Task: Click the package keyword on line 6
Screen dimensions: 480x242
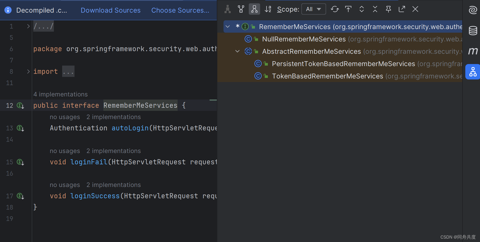Action: [x=48, y=49]
